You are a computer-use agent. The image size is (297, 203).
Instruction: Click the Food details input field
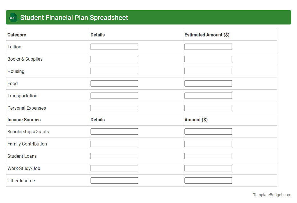pos(114,83)
